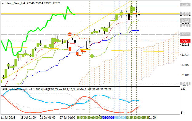Screen dimensions: 192x121
Task: Click the 22019 price axis value
Action: 185,45
